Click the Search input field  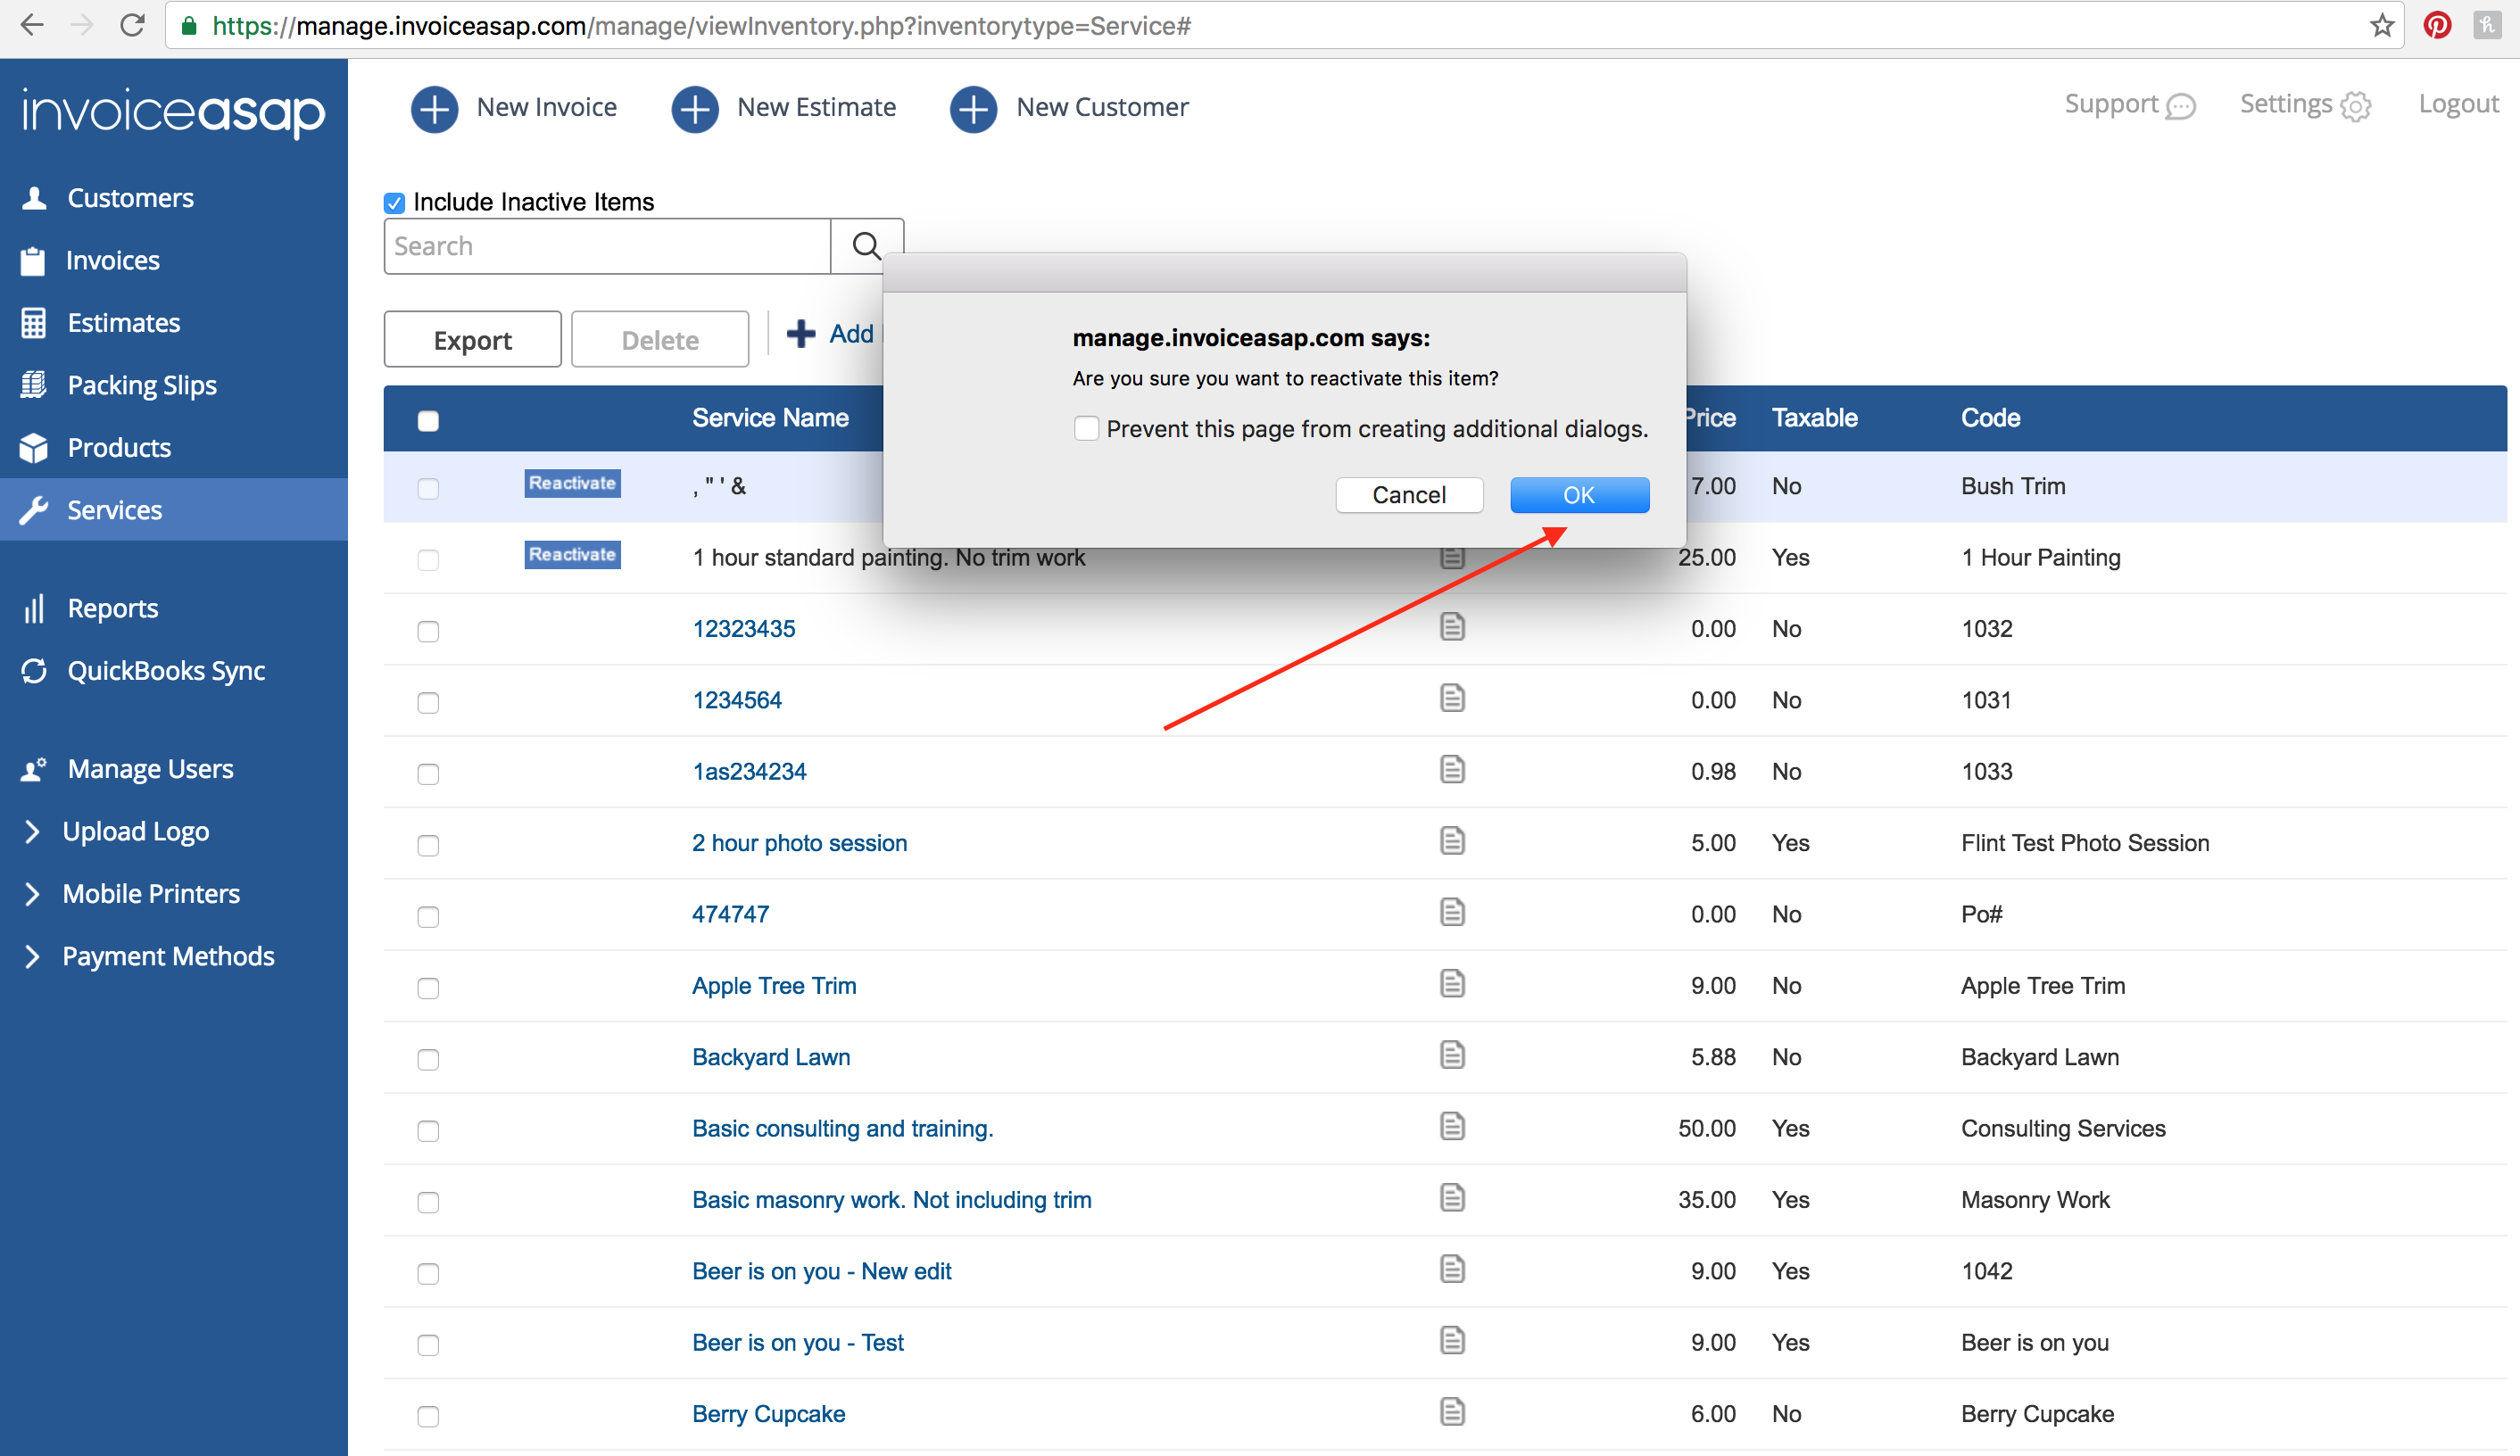click(607, 246)
